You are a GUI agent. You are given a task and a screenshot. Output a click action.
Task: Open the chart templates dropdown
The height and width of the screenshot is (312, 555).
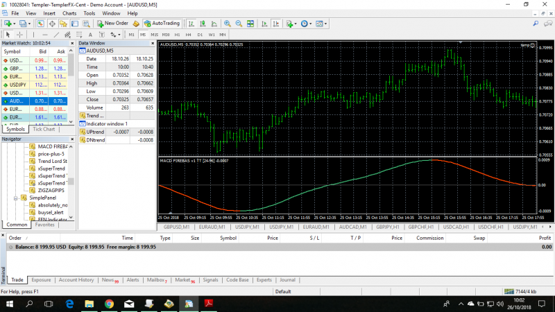[321, 24]
